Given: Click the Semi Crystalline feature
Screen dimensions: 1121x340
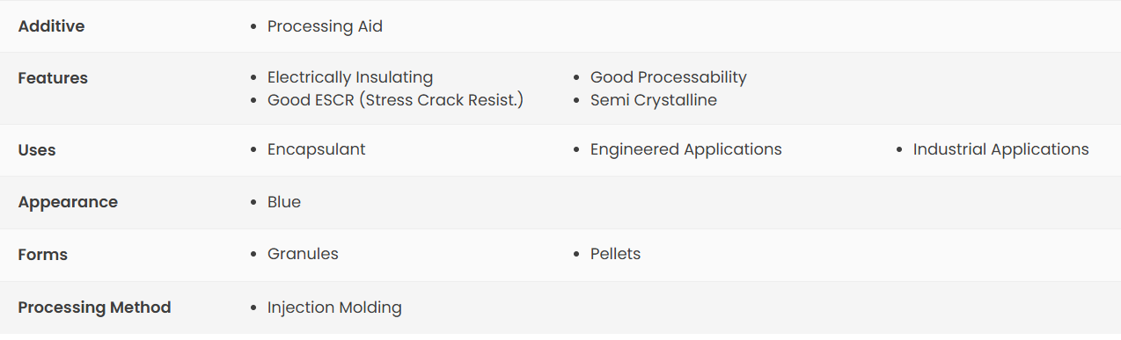Looking at the screenshot, I should click(x=653, y=100).
